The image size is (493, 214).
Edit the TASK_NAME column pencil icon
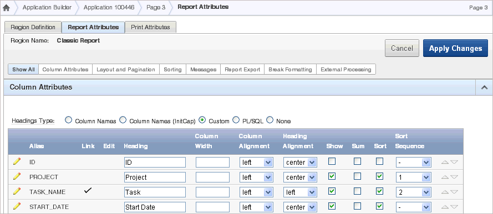tap(17, 191)
